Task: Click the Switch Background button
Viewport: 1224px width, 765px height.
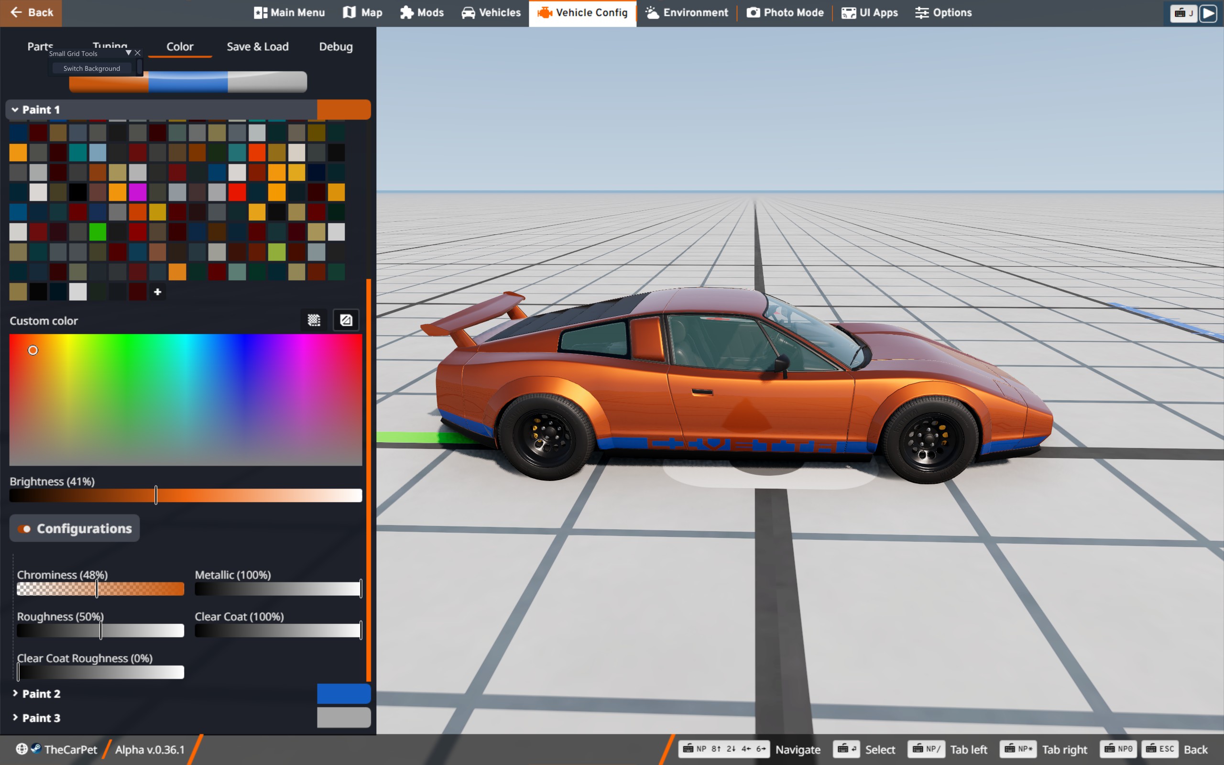Action: pos(91,68)
